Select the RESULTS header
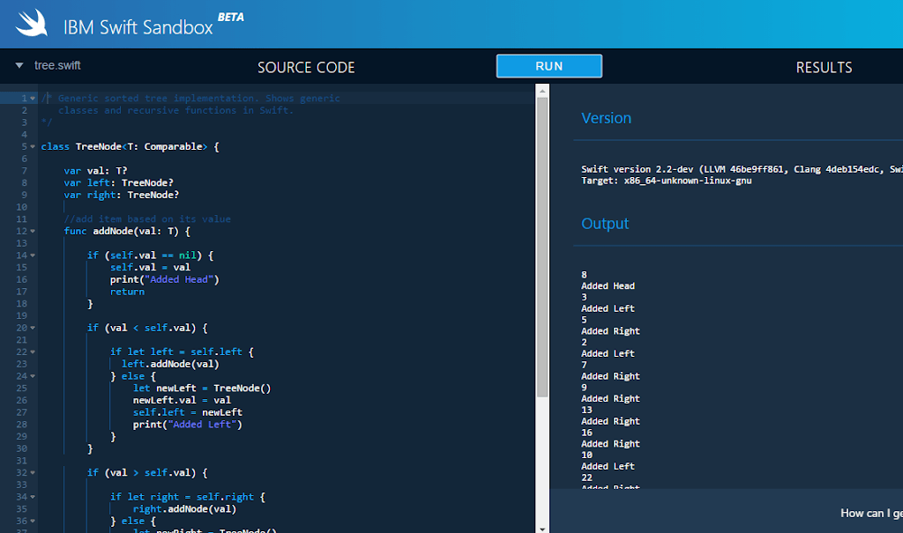 coord(824,68)
